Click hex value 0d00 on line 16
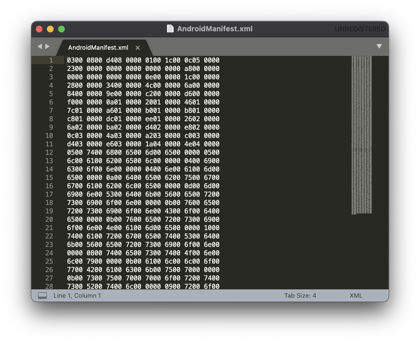 192,186
